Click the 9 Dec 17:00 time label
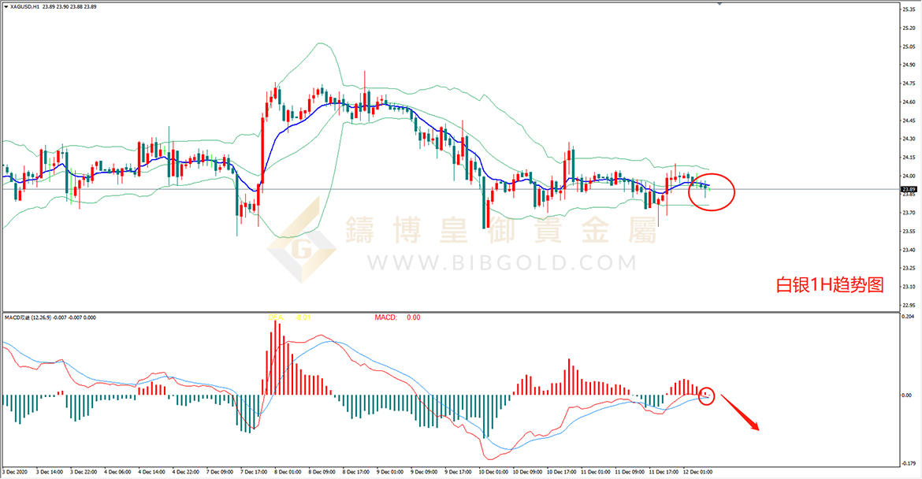The image size is (922, 479). (x=458, y=472)
